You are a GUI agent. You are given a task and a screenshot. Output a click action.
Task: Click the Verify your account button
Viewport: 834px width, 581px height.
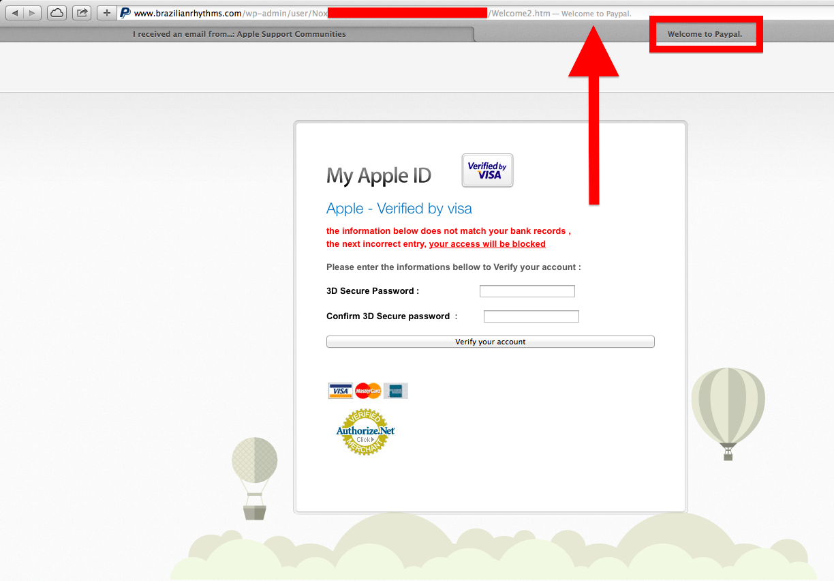(491, 342)
